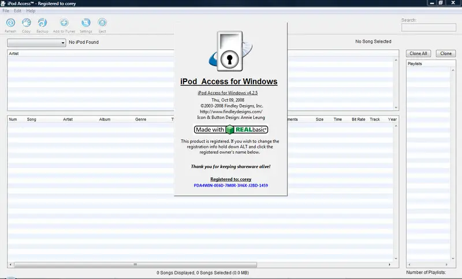
Task: Click the iPod Access for Windows heading
Action: [229, 81]
